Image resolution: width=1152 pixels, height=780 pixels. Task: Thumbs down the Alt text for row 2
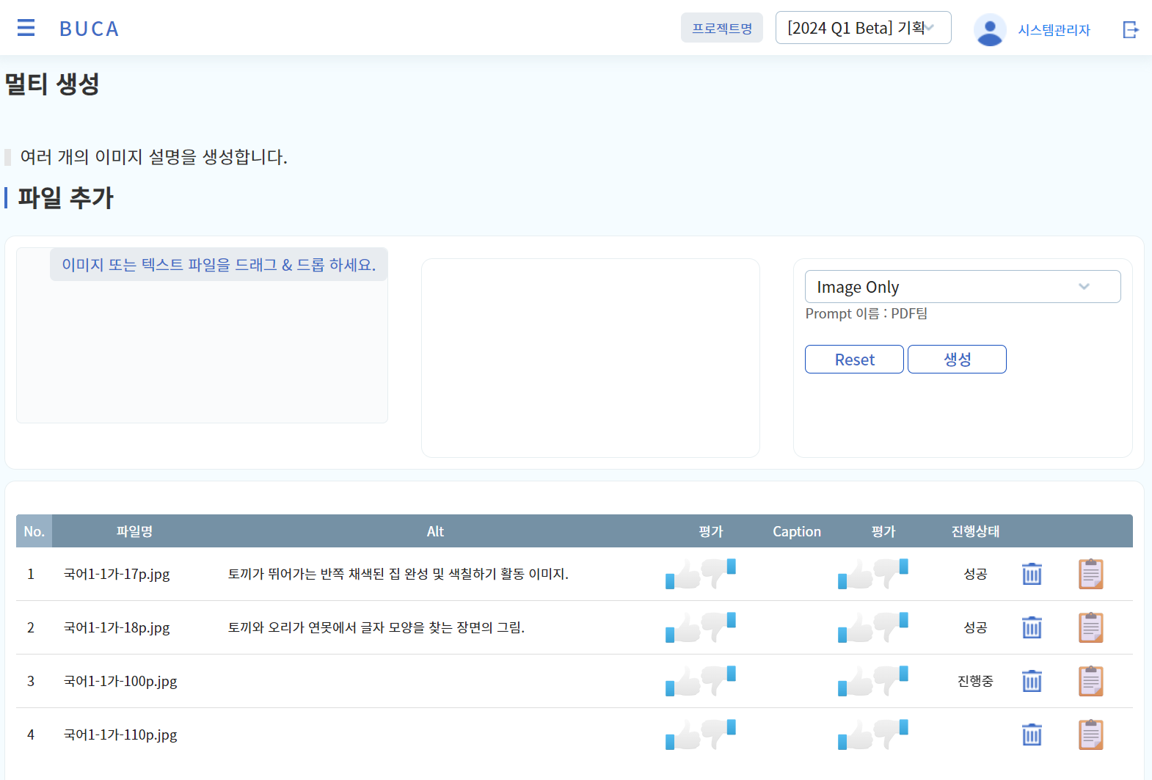click(719, 626)
